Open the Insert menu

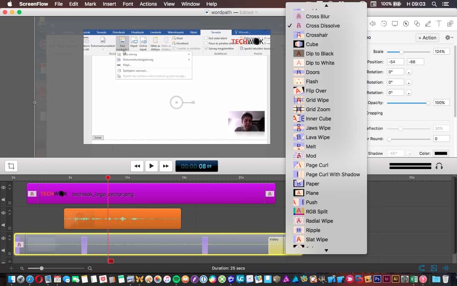pos(109,4)
